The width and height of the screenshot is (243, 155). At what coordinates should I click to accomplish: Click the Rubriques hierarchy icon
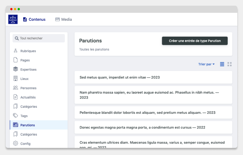coord(16,51)
